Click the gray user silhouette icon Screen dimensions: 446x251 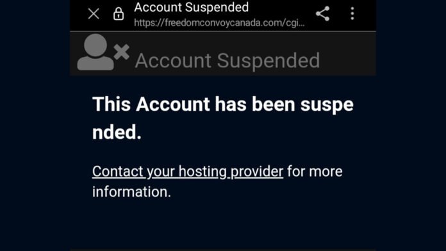tap(95, 52)
